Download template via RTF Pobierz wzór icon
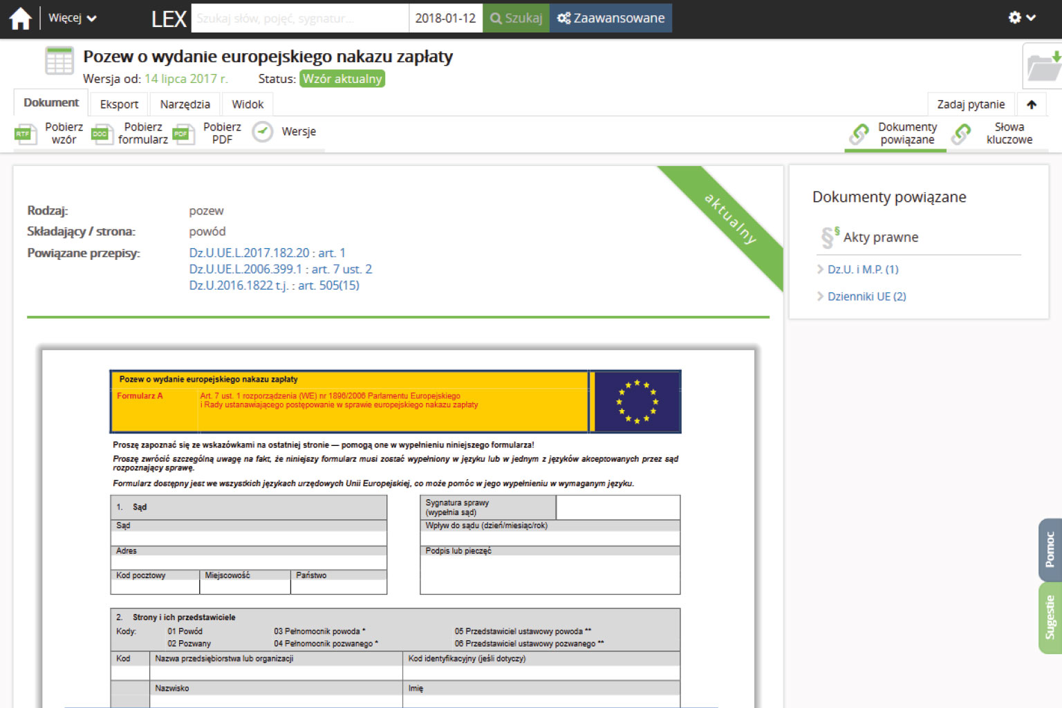 pyautogui.click(x=26, y=133)
